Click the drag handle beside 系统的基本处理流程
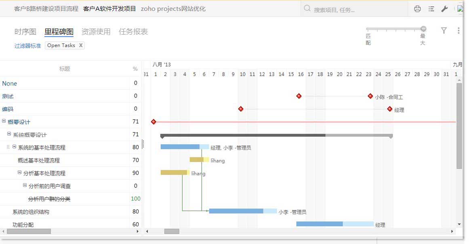 [8, 147]
